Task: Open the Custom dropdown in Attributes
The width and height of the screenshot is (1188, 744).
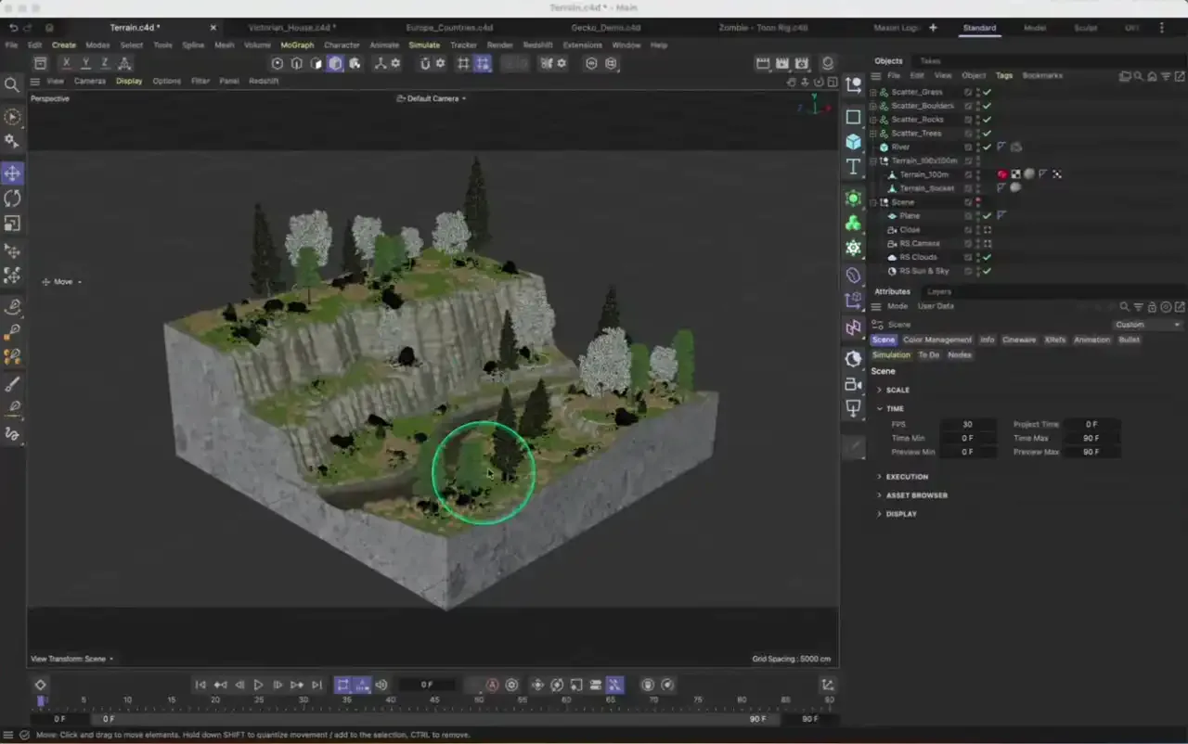Action: [1147, 325]
